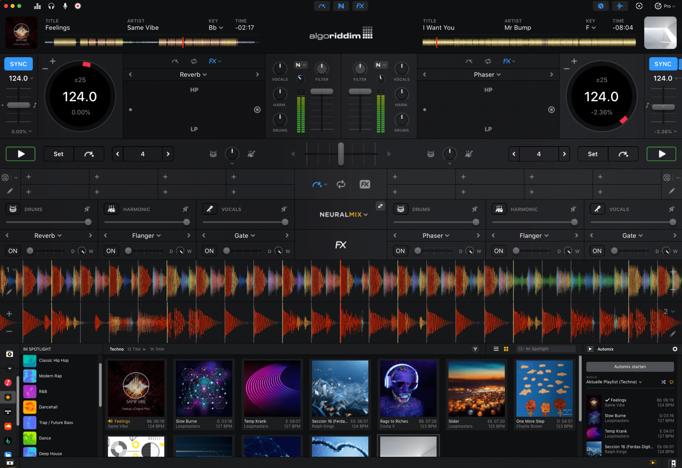The height and width of the screenshot is (468, 682).
Task: Click the Drums stem icon near the crossfader
Action: coord(213,154)
